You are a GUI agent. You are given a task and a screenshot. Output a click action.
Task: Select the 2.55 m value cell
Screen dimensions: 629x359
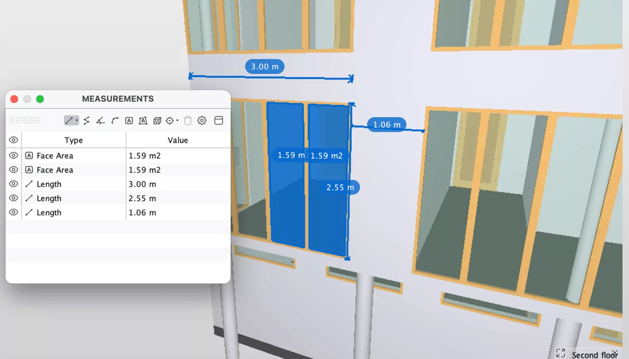(x=178, y=198)
